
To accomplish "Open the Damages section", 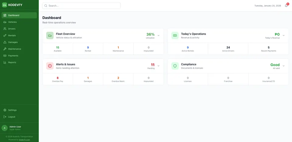I will (19, 42).
